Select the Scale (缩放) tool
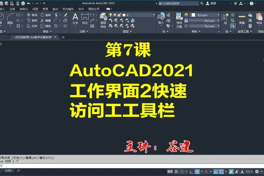 (46, 26)
